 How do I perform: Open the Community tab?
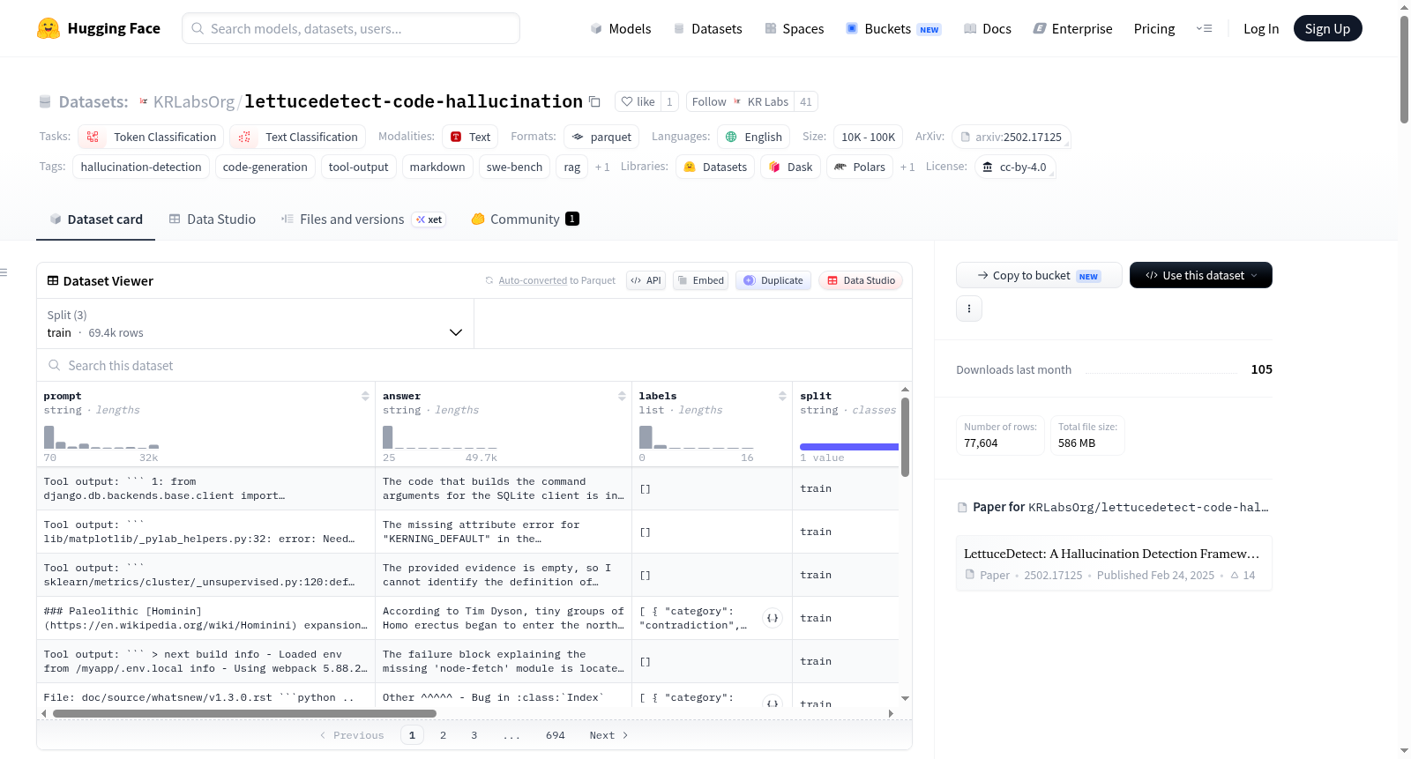coord(525,219)
